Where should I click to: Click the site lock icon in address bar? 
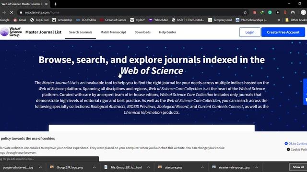(21, 12)
